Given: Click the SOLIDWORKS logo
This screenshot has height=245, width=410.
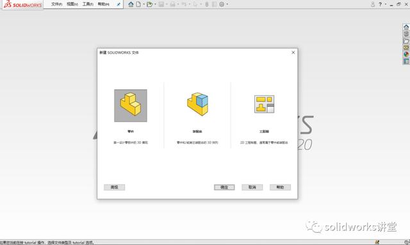Looking at the screenshot, I should point(23,4).
